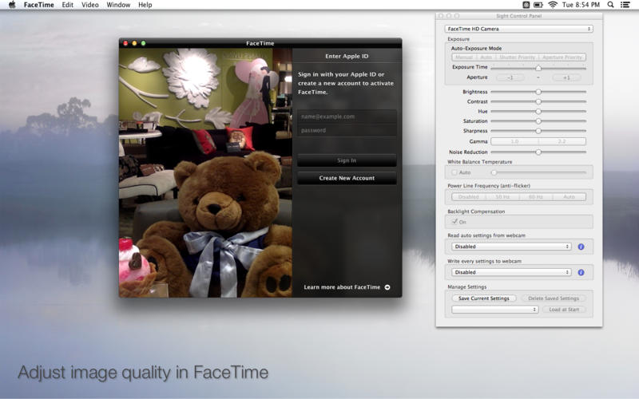Set Power Line Frequency to 60 Hz
The width and height of the screenshot is (639, 399).
[536, 197]
